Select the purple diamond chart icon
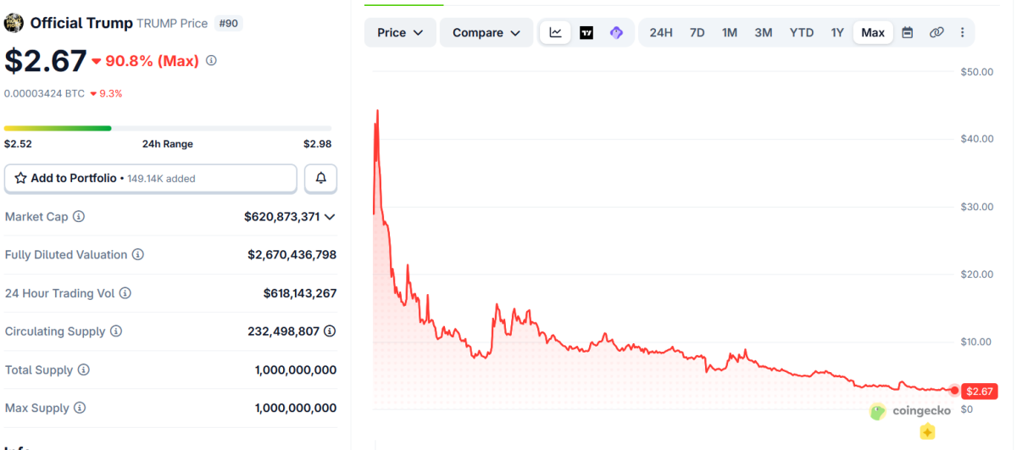 617,33
